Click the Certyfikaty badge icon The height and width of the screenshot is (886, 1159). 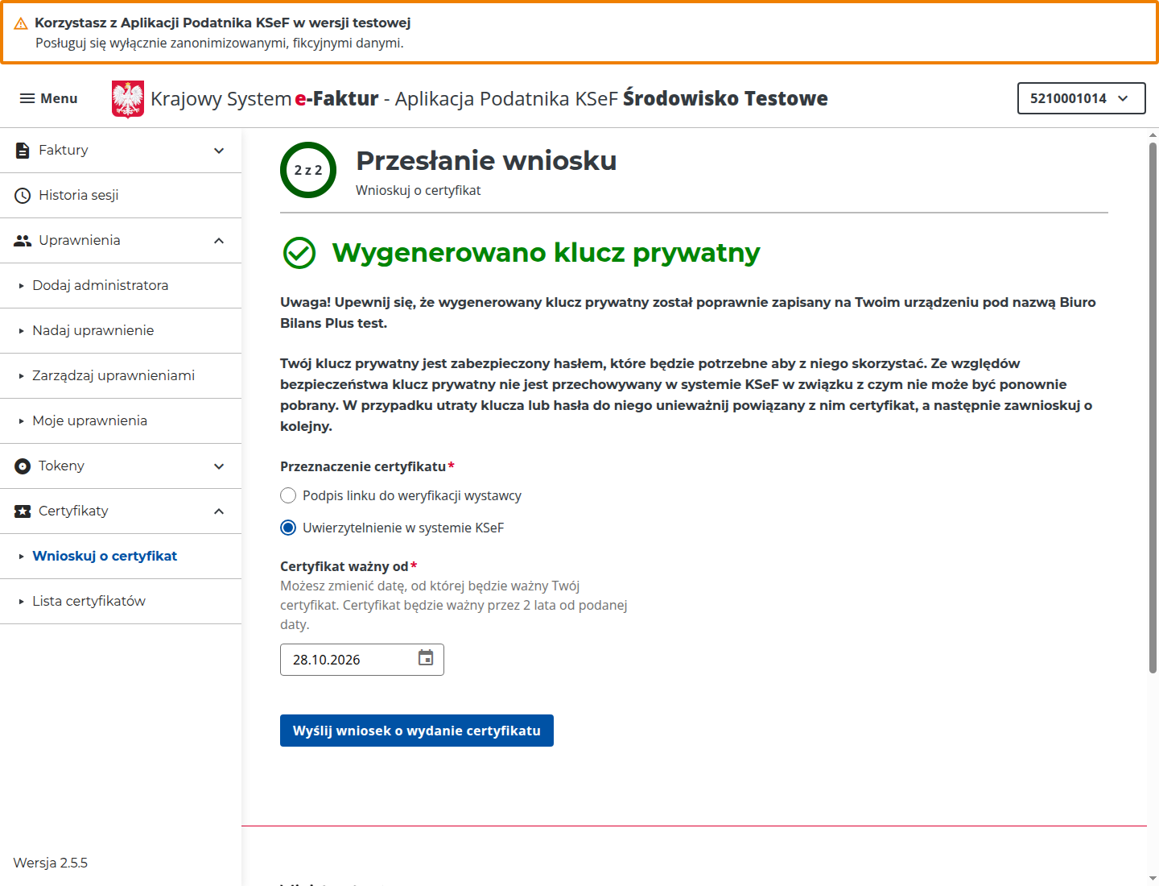pos(23,511)
